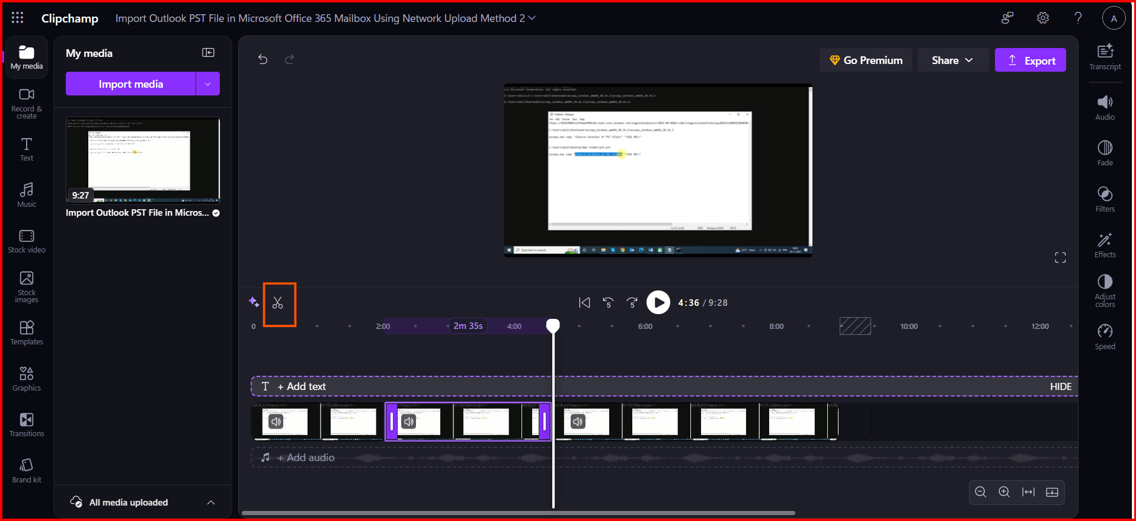Viewport: 1136px width, 521px height.
Task: Open the help question mark icon
Action: [x=1078, y=18]
